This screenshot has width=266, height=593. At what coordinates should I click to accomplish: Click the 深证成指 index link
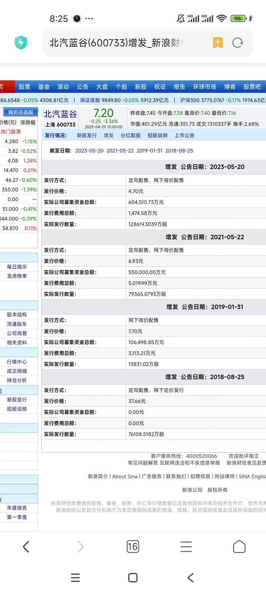click(90, 100)
